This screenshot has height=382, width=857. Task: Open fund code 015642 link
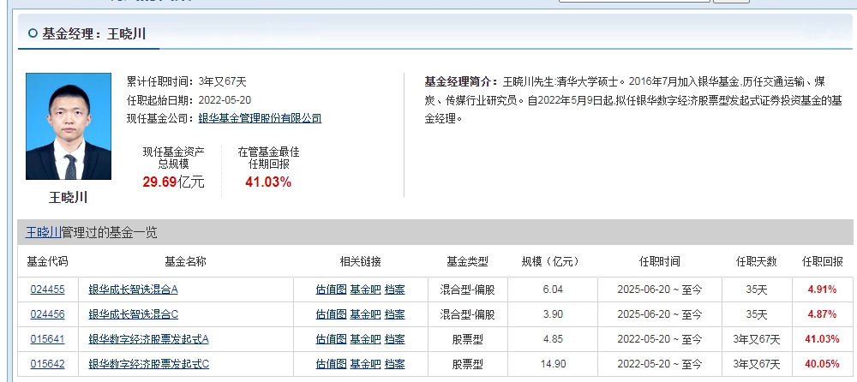click(x=47, y=363)
